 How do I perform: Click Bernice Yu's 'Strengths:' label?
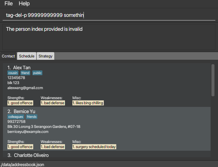pos(16,142)
